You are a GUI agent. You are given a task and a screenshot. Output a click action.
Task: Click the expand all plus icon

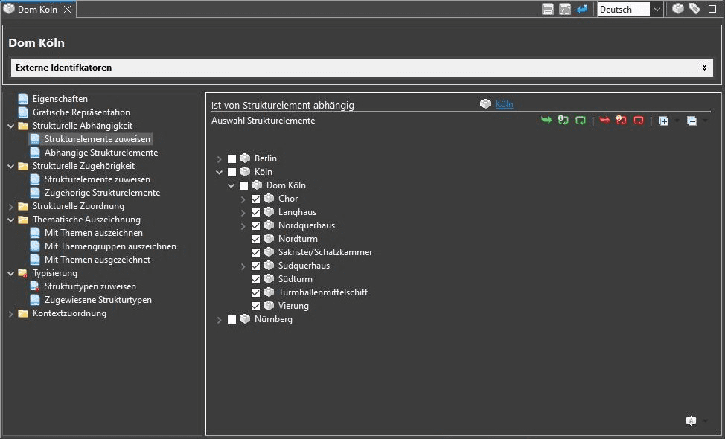(x=663, y=121)
